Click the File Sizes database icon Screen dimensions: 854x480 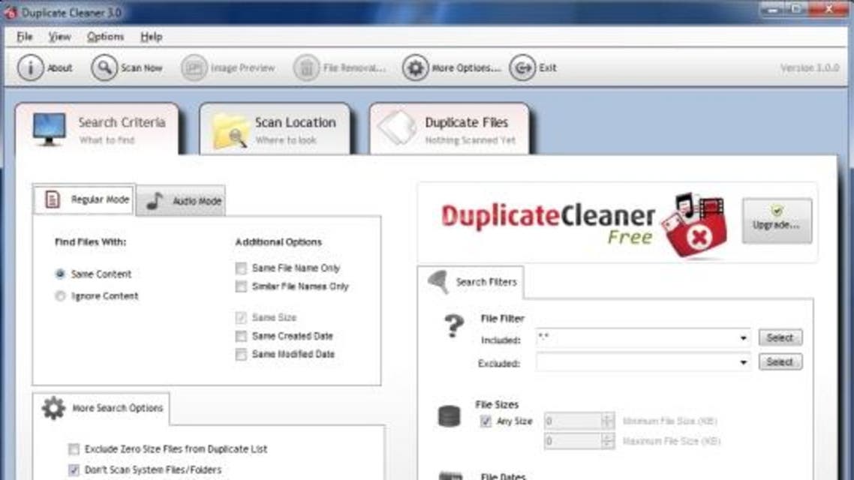point(450,416)
